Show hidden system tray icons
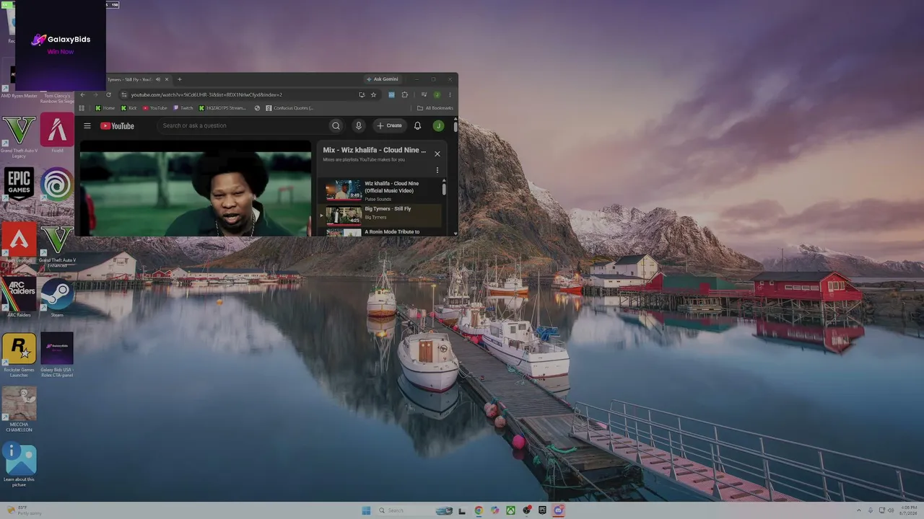The height and width of the screenshot is (519, 924). pos(858,510)
